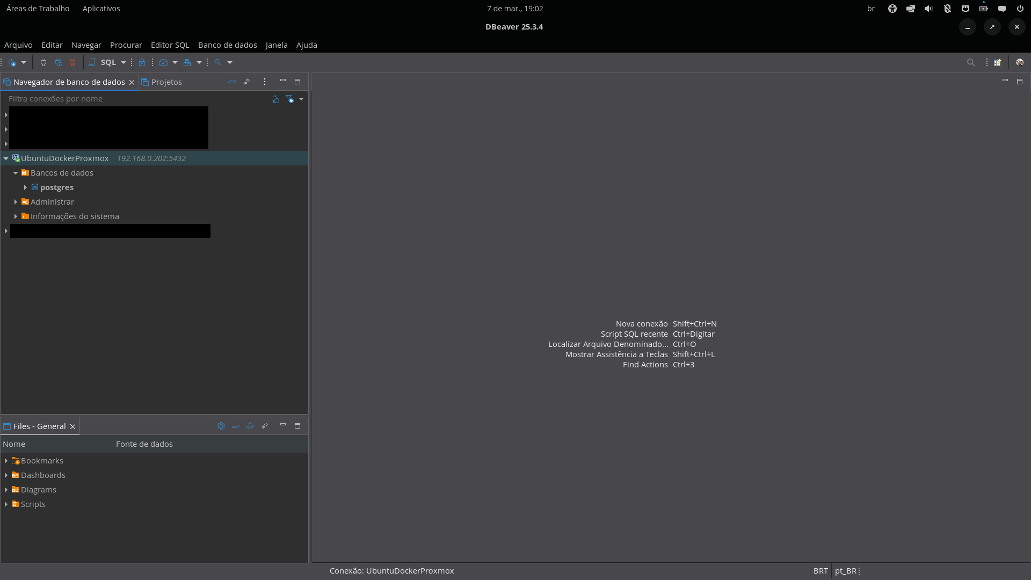Open Files panel gear settings

point(221,426)
